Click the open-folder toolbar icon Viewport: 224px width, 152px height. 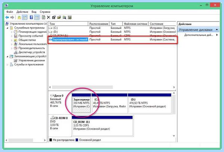click(59, 18)
